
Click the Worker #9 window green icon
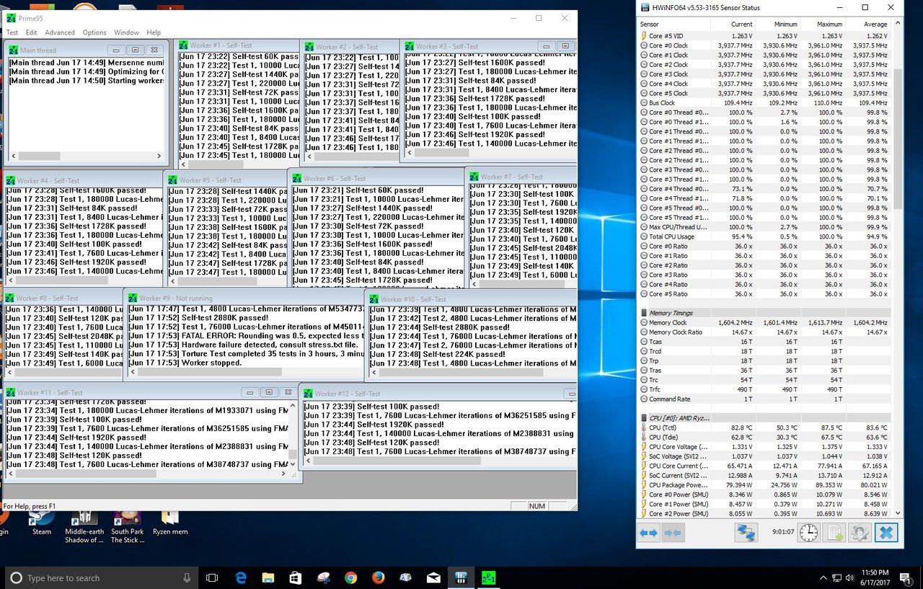click(133, 298)
